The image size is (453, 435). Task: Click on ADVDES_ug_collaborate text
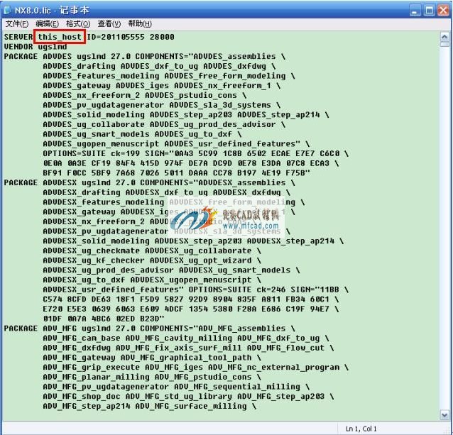pyautogui.click(x=94, y=124)
